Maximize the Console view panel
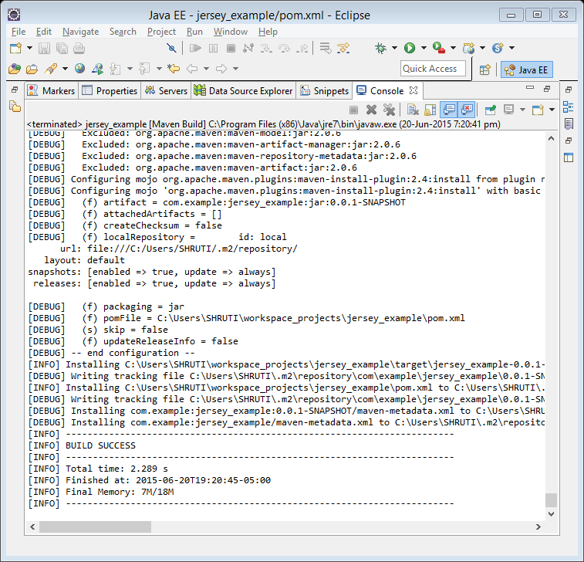 coord(547,89)
